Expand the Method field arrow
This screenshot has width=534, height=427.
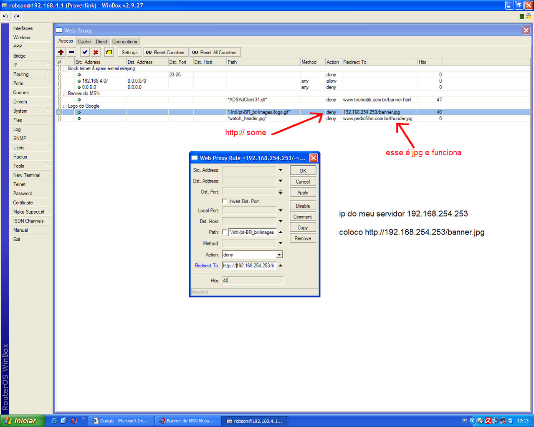point(281,243)
